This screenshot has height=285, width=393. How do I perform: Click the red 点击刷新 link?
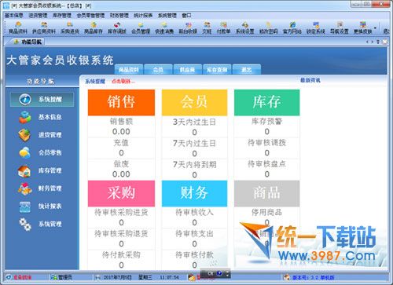point(123,81)
